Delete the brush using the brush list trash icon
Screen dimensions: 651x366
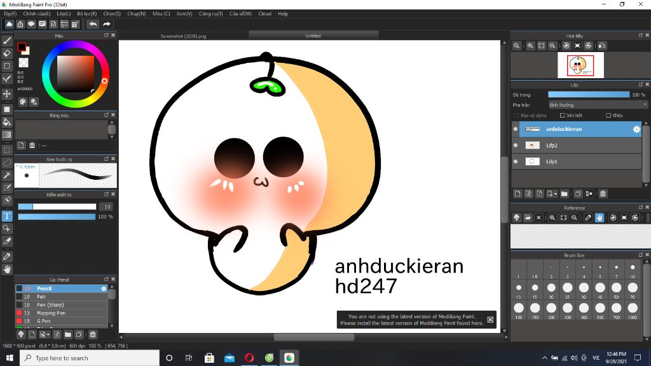click(x=93, y=334)
